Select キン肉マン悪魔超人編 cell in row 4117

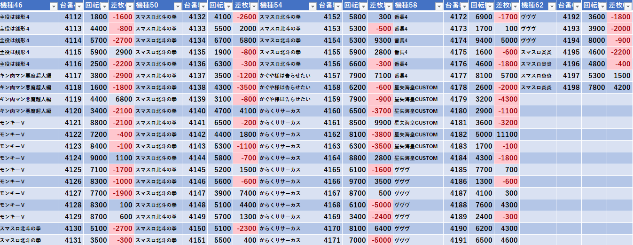coord(30,76)
